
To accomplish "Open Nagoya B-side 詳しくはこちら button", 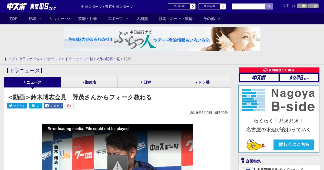I will (x=294, y=145).
